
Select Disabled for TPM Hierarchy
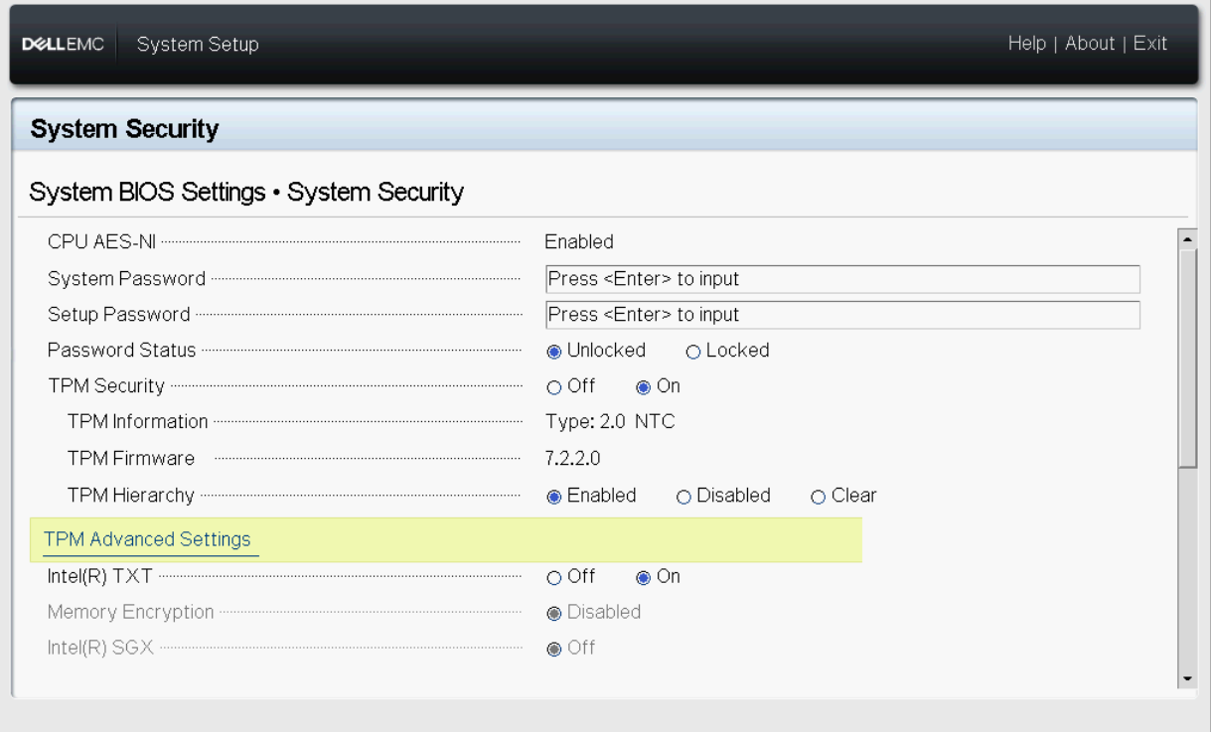coord(683,497)
